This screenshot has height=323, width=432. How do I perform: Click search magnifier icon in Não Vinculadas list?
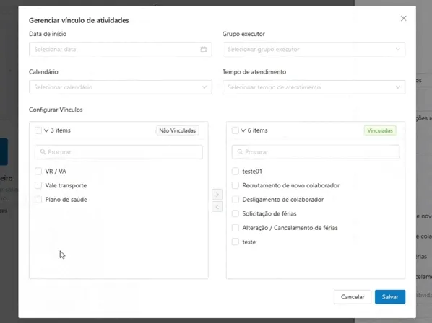click(x=43, y=151)
